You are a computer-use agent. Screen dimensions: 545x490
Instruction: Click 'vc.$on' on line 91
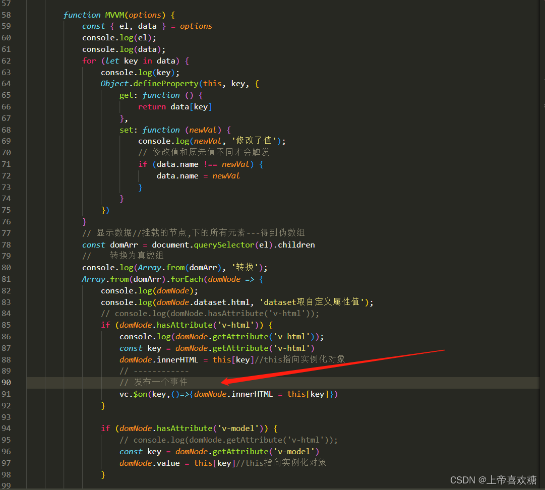coord(133,394)
